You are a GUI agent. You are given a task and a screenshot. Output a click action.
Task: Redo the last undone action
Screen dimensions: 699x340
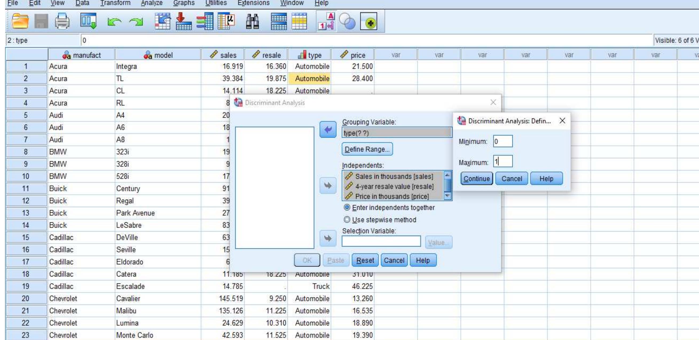(x=135, y=22)
